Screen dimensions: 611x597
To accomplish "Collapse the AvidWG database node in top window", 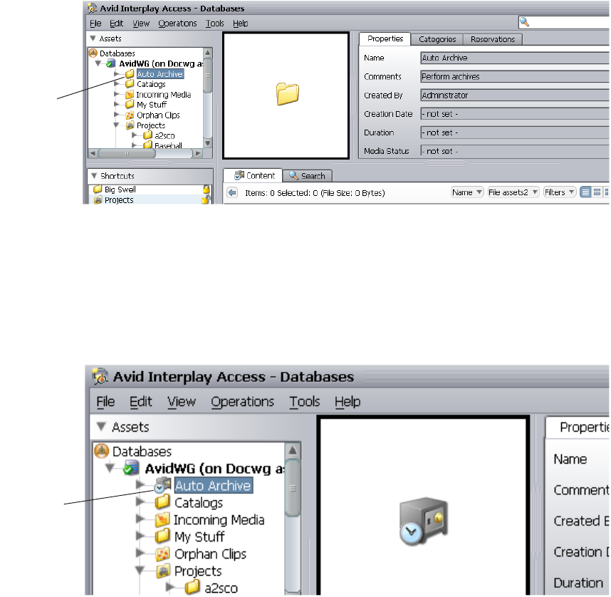I will pos(98,63).
